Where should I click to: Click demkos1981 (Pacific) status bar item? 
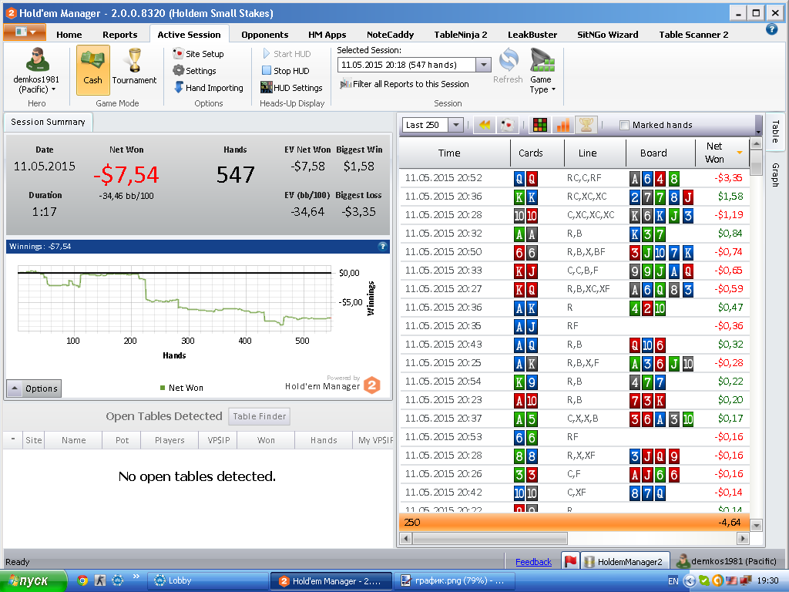tap(727, 561)
